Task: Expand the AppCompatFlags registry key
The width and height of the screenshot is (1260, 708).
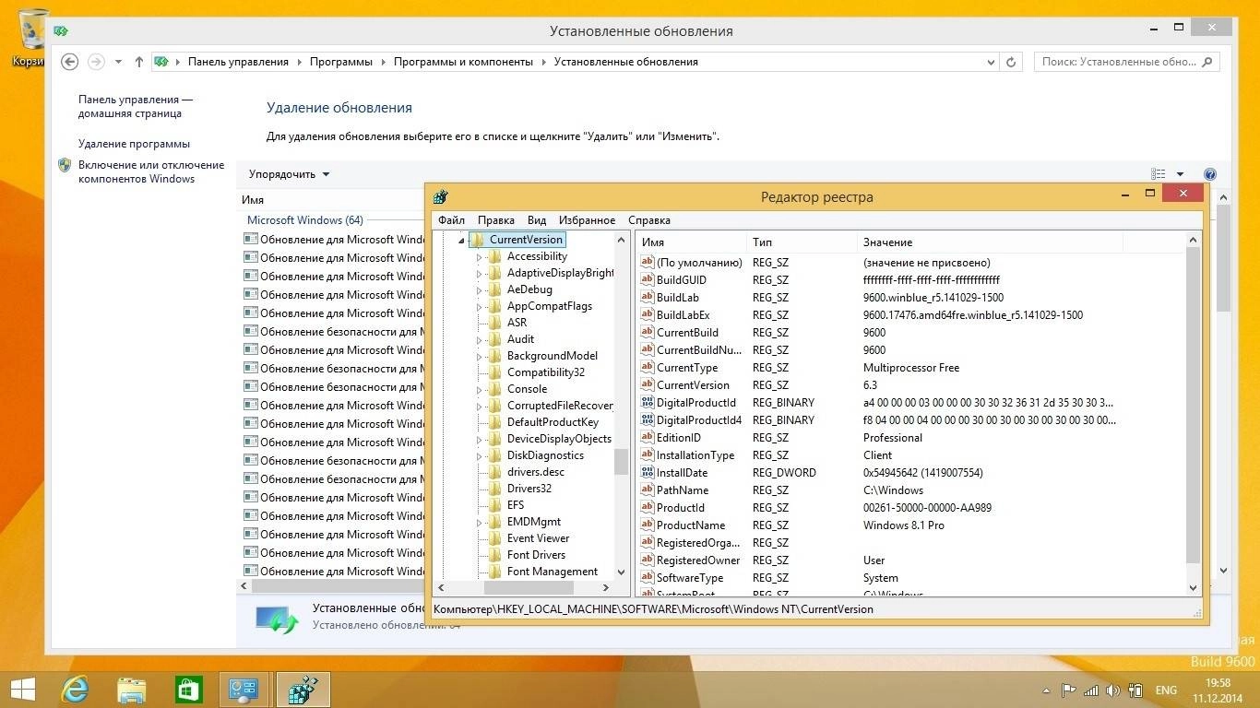Action: point(480,306)
